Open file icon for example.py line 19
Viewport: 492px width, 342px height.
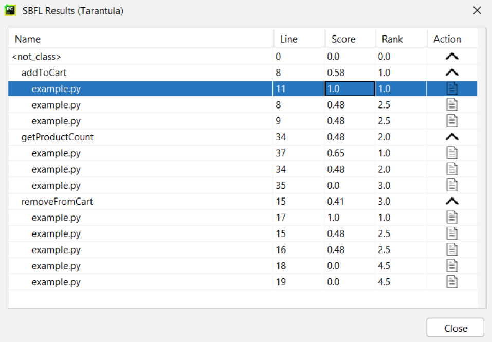point(452,282)
